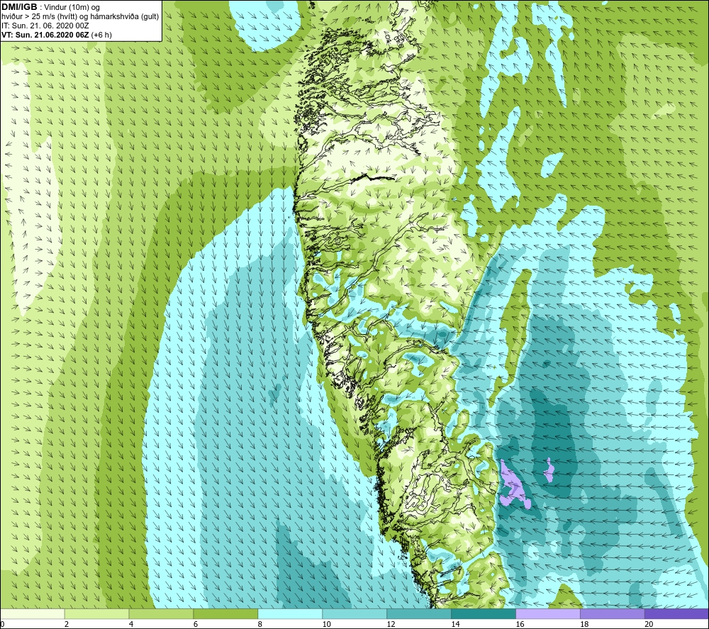
Task: Click the 'Vindur (10m) og' label
Action: pos(72,8)
